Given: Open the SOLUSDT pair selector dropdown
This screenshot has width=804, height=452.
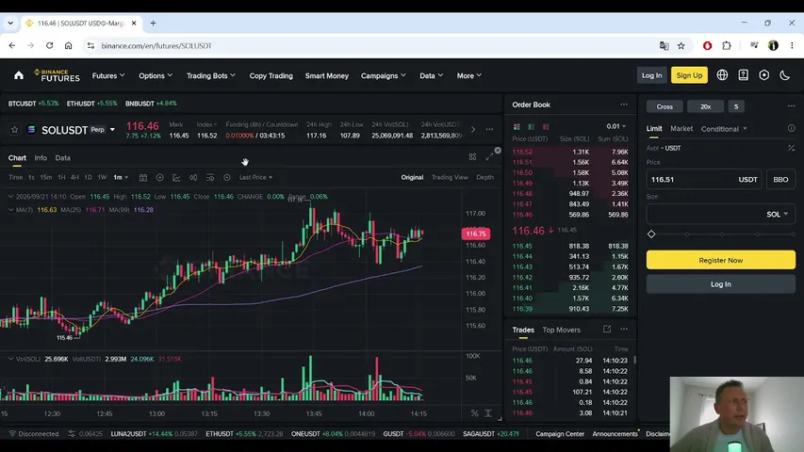Looking at the screenshot, I should pyautogui.click(x=112, y=130).
